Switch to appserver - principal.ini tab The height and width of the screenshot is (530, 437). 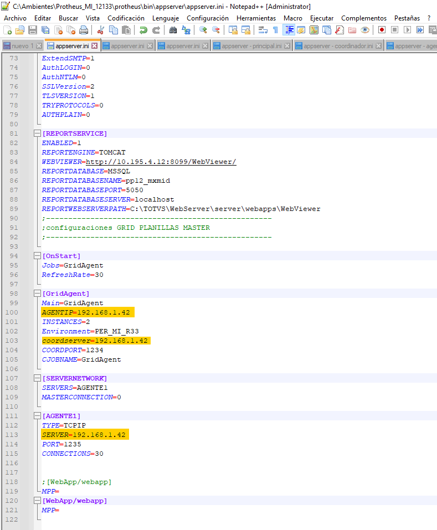251,45
